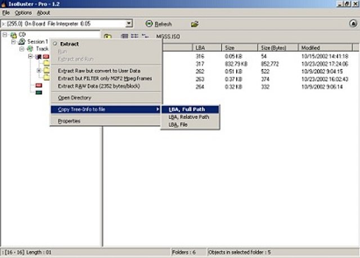Click the red file-system icon below the folders
Image resolution: width=360 pixels, height=258 pixels.
click(x=39, y=85)
